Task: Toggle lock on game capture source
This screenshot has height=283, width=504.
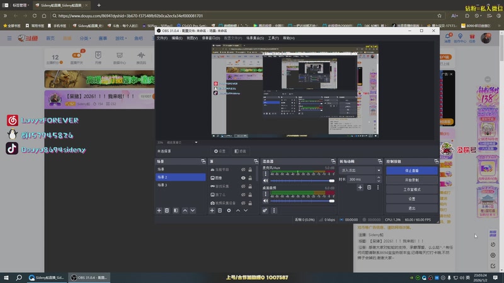Action: tap(250, 186)
